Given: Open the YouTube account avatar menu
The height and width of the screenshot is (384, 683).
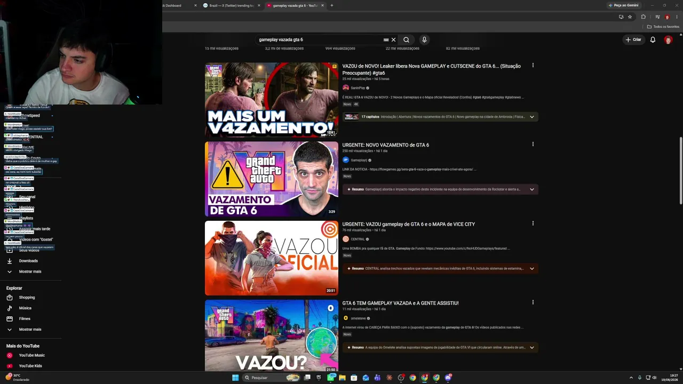Looking at the screenshot, I should click(668, 39).
